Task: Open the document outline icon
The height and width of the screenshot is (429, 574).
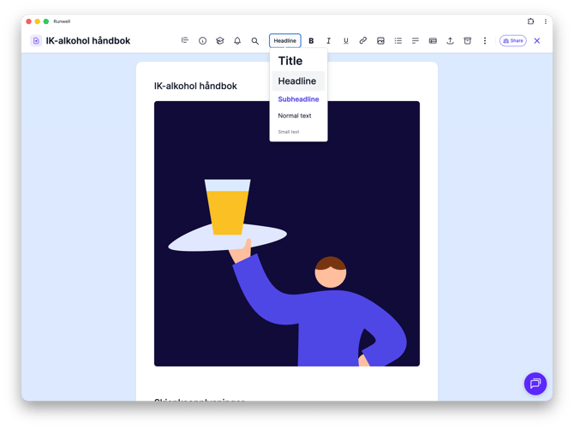Action: (185, 40)
